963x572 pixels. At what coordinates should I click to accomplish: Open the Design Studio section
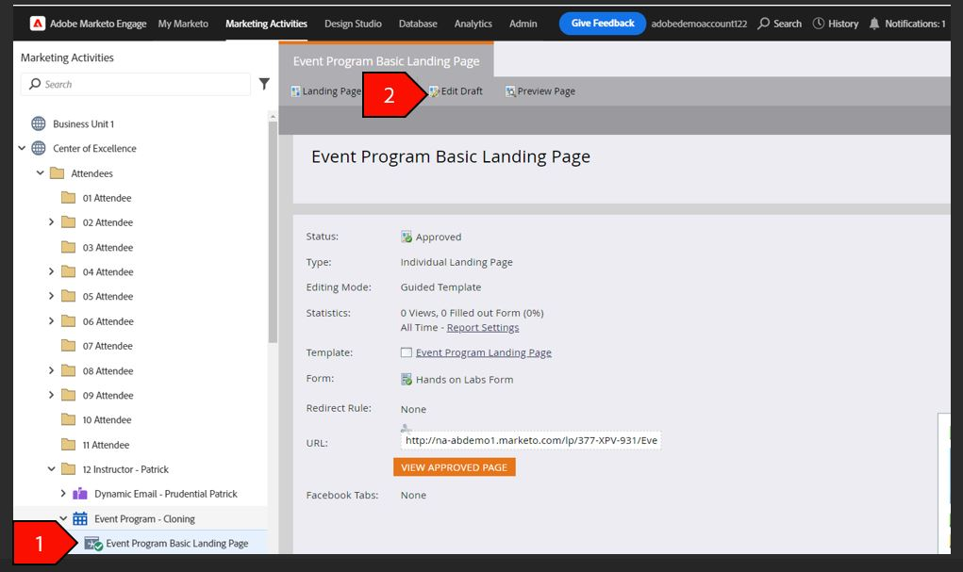[353, 24]
